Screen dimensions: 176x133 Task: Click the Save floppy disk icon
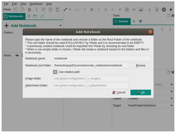point(57,10)
